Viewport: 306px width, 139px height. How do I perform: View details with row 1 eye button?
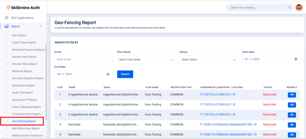292,95
